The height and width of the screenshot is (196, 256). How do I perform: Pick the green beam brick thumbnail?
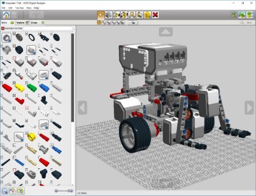(32, 87)
